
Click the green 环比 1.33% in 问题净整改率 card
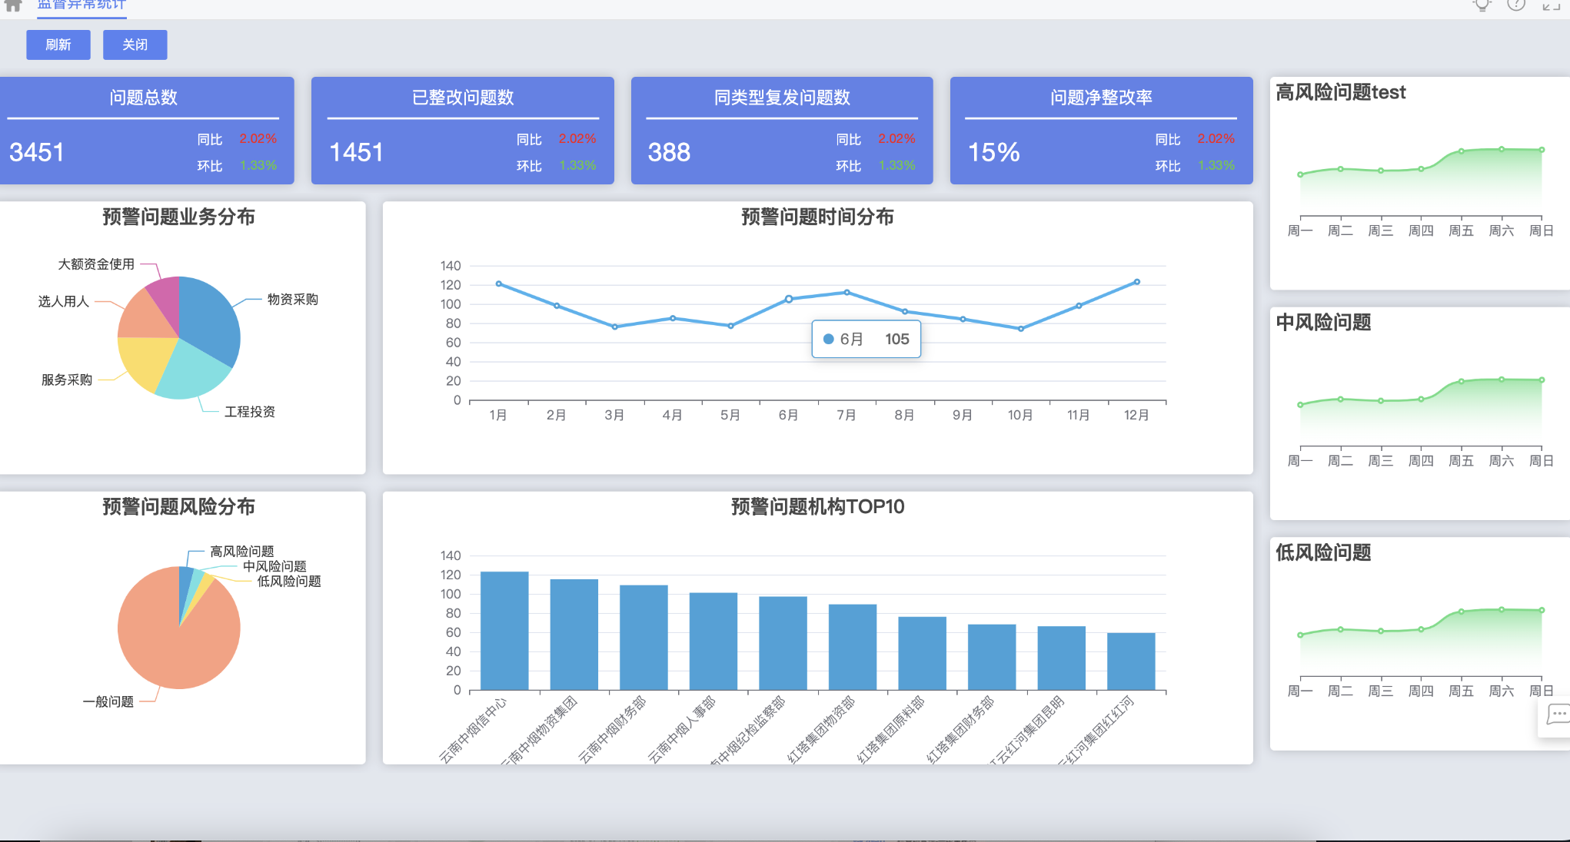1216,166
